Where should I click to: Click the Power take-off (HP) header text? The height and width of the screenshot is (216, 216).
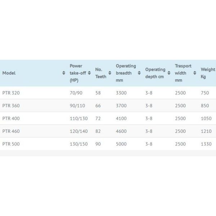point(78,73)
